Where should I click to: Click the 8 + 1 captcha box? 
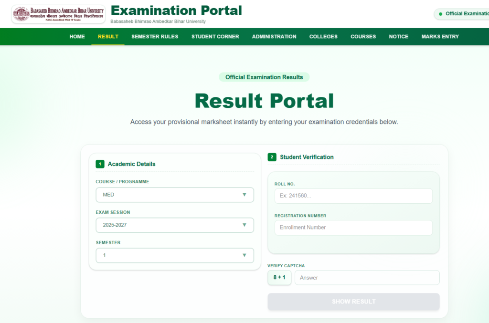coord(279,277)
